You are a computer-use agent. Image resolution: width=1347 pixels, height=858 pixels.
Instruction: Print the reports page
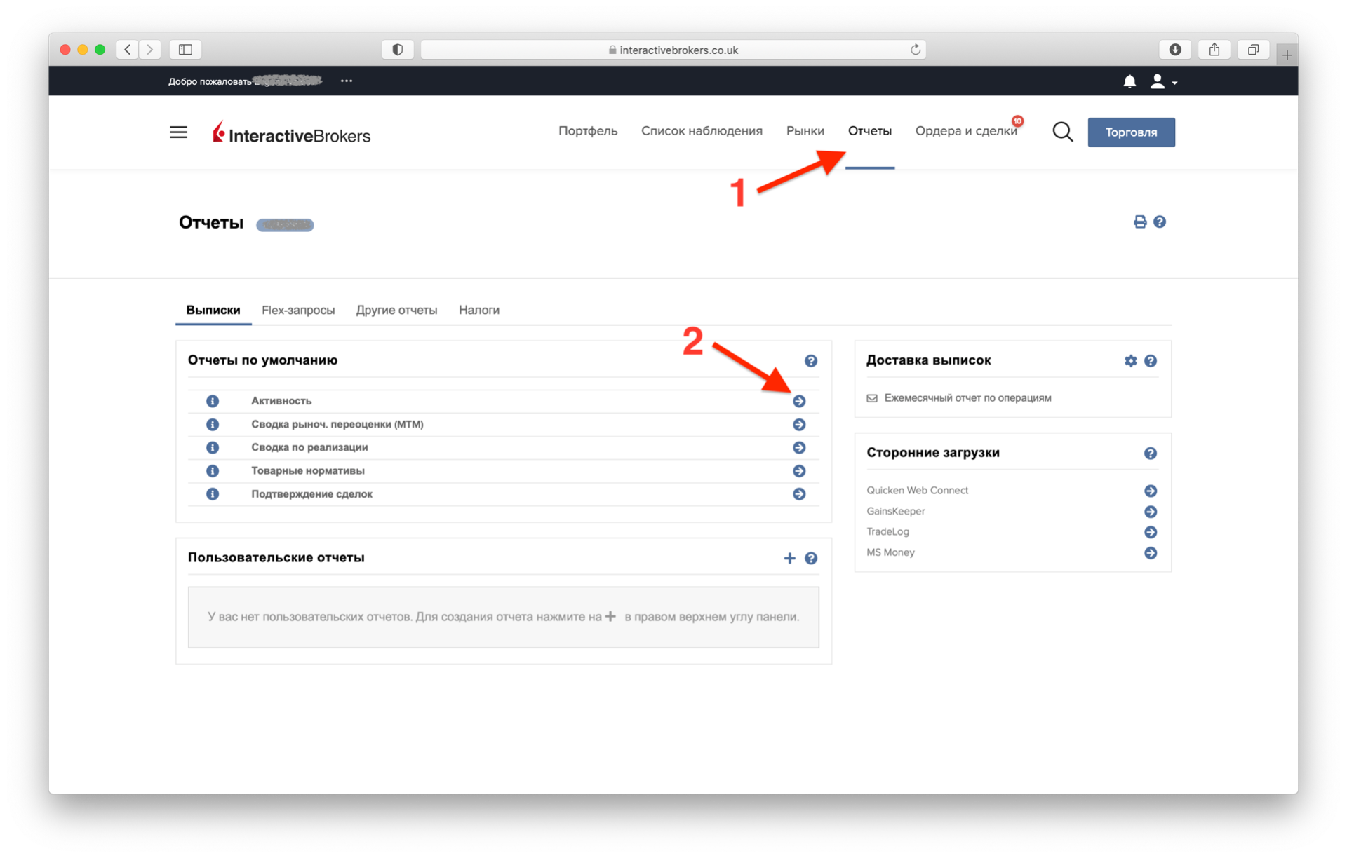pos(1139,222)
